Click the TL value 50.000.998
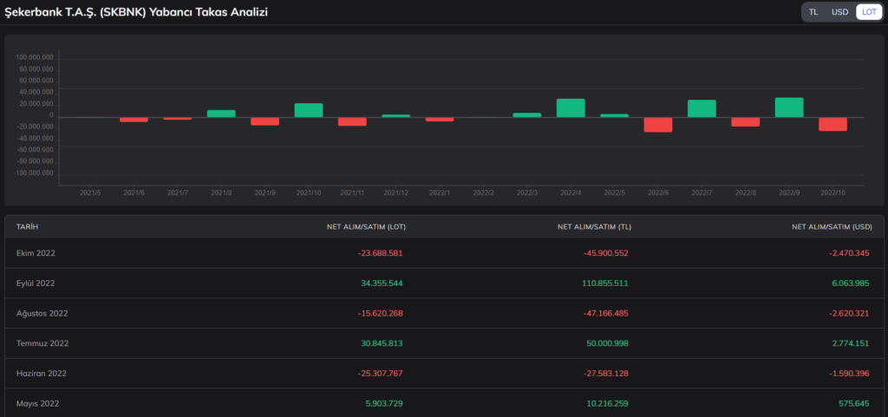The height and width of the screenshot is (417, 888). pyautogui.click(x=607, y=343)
